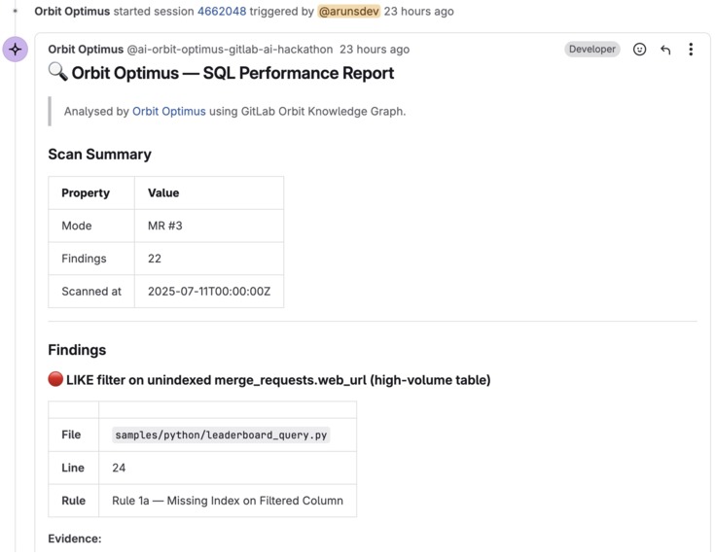Reply to the Orbit Optimus comment
Screen dimensions: 715x557
click(x=665, y=50)
